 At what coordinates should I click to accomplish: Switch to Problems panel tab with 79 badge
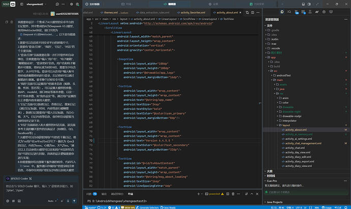coord(92,194)
